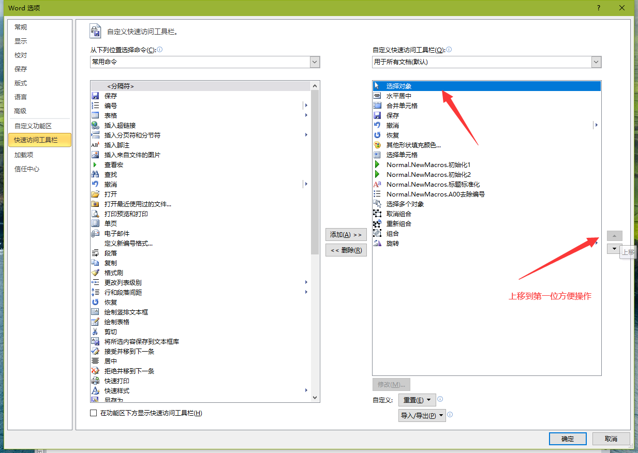Click the 取消 button
Screen dimensions: 638x453
point(611,439)
